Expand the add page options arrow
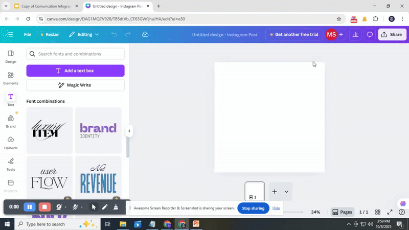 286,192
